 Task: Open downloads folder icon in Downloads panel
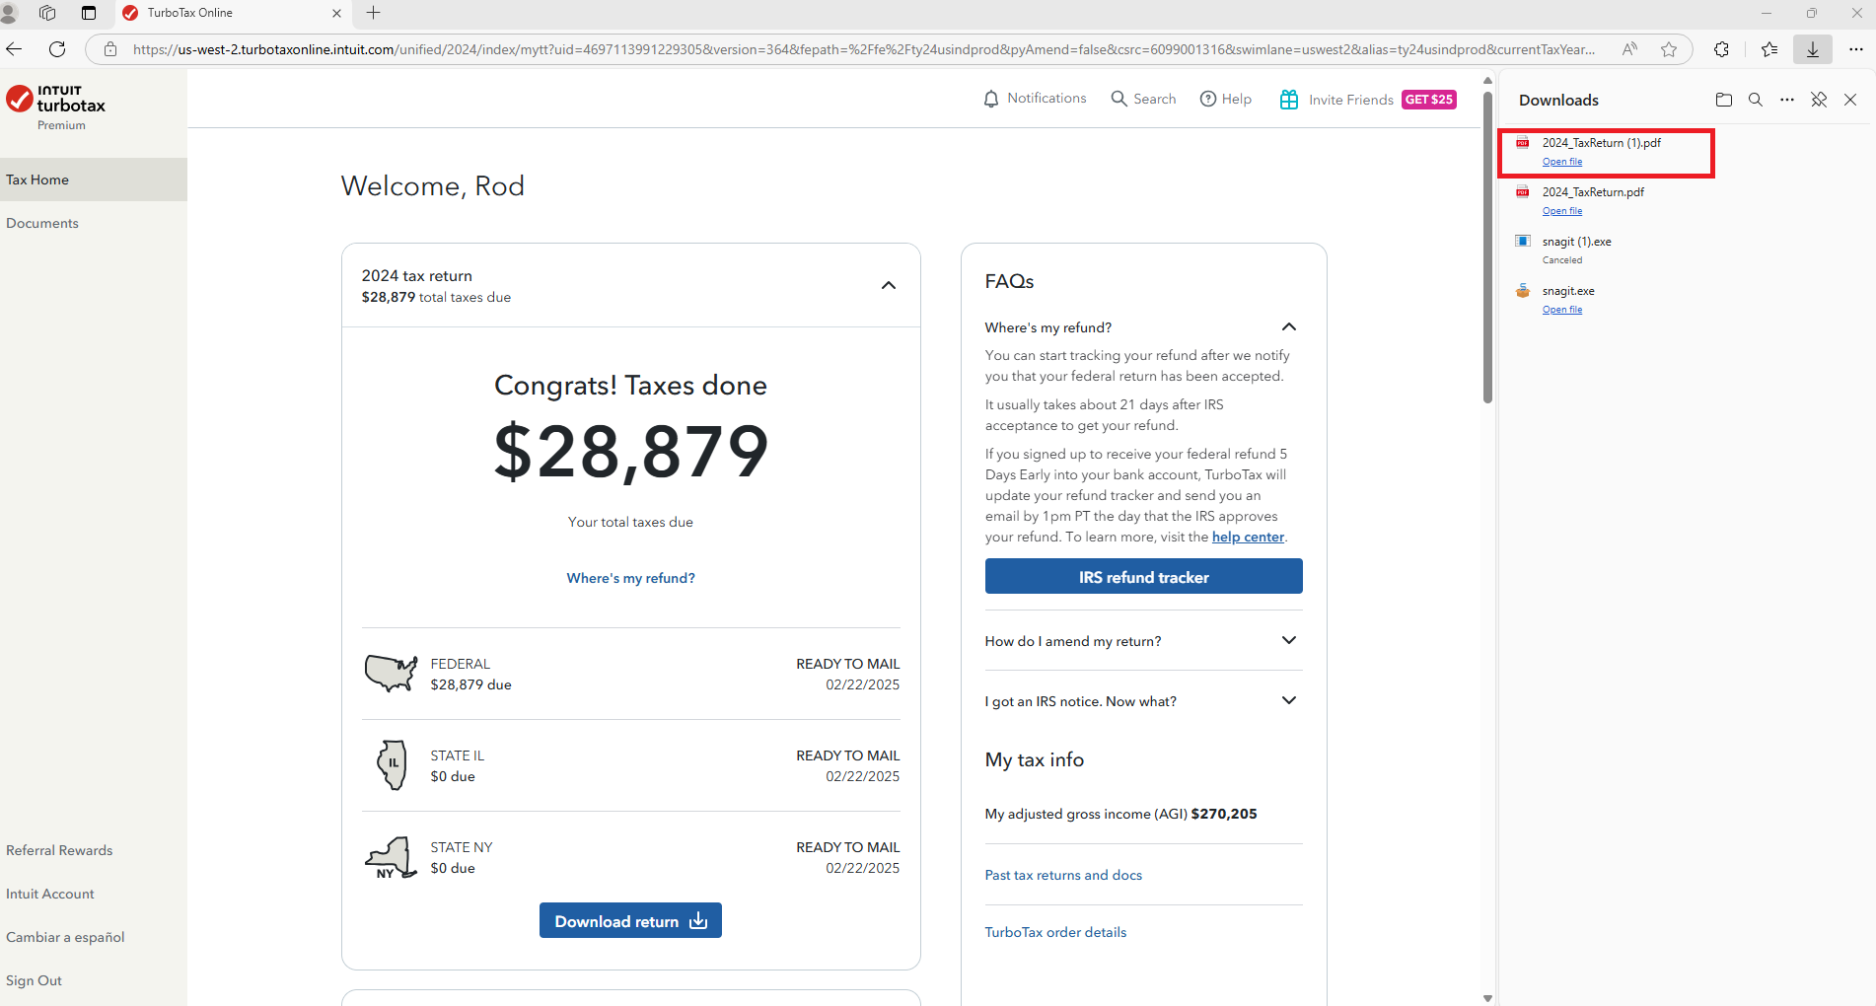1724,100
